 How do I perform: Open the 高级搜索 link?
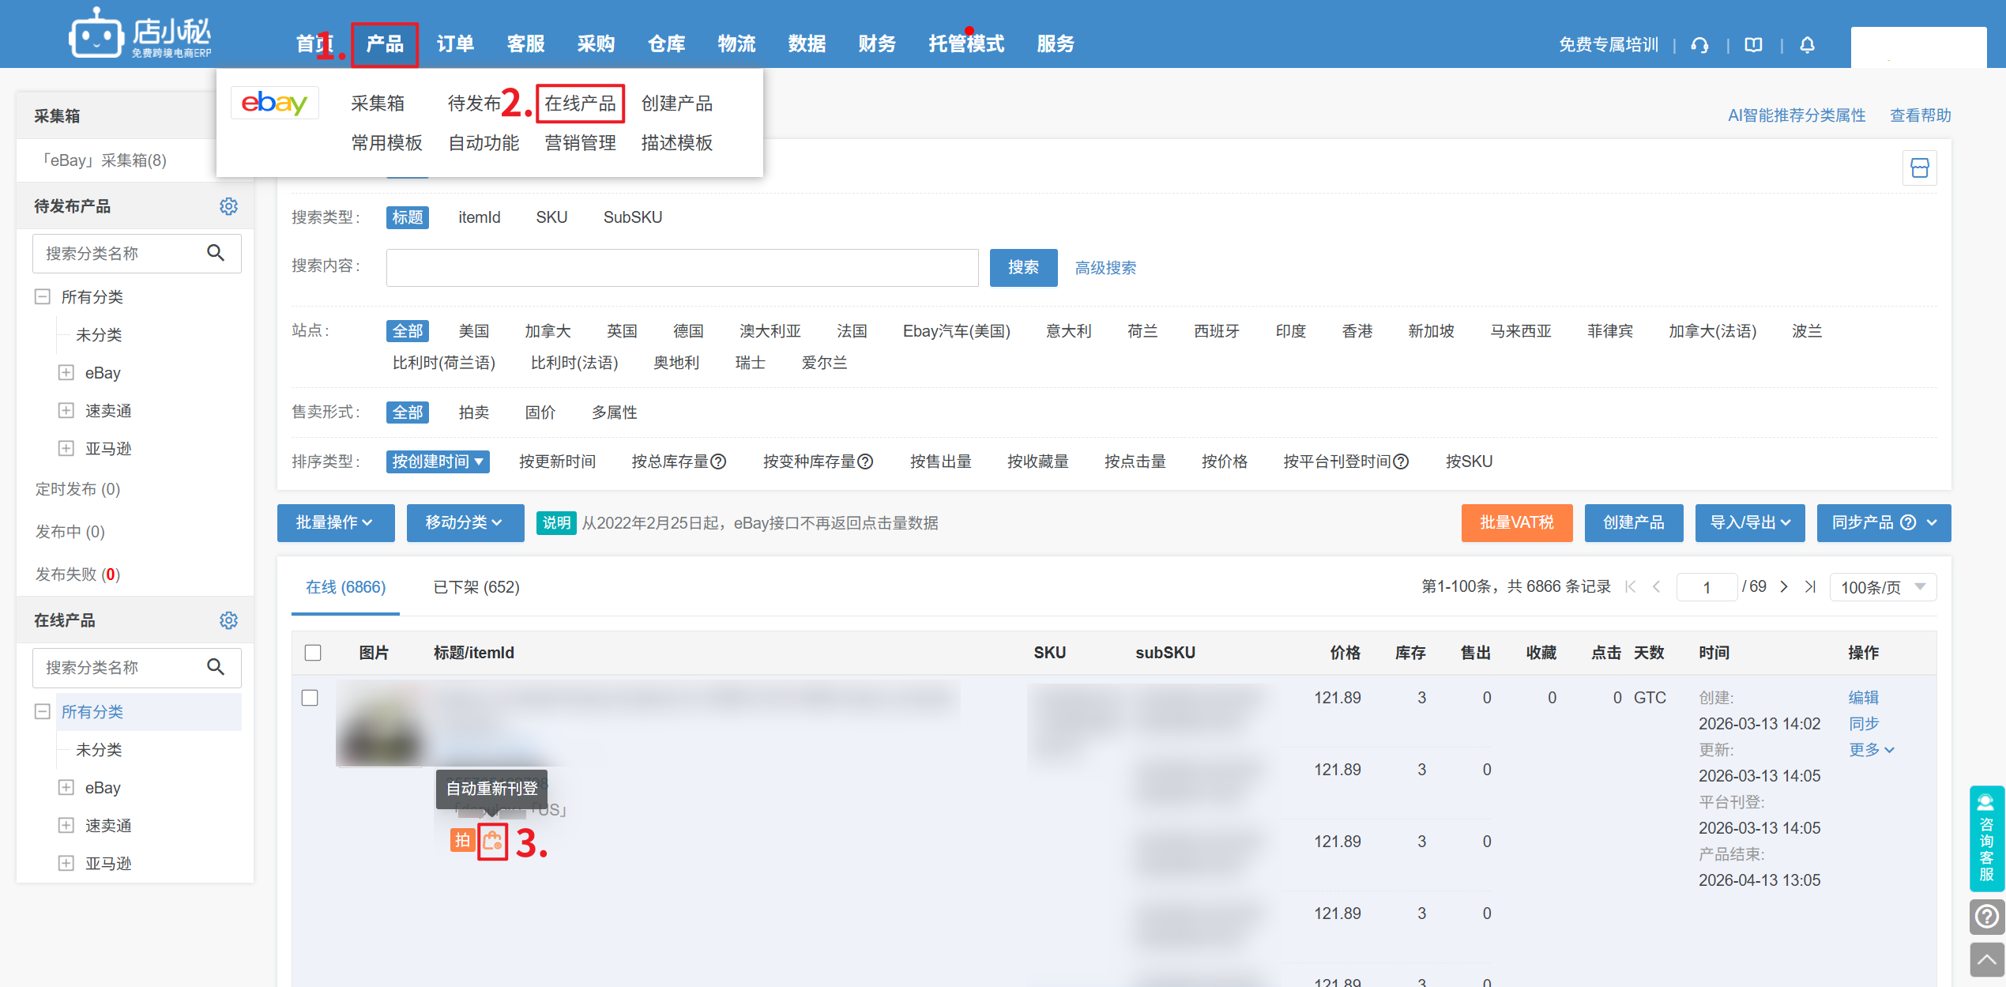point(1105,268)
